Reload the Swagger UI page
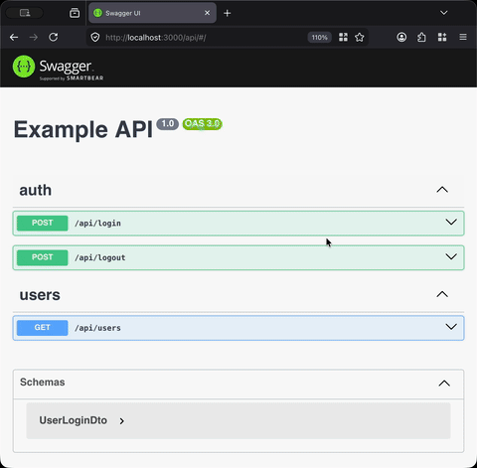Image resolution: width=477 pixels, height=468 pixels. (x=54, y=37)
